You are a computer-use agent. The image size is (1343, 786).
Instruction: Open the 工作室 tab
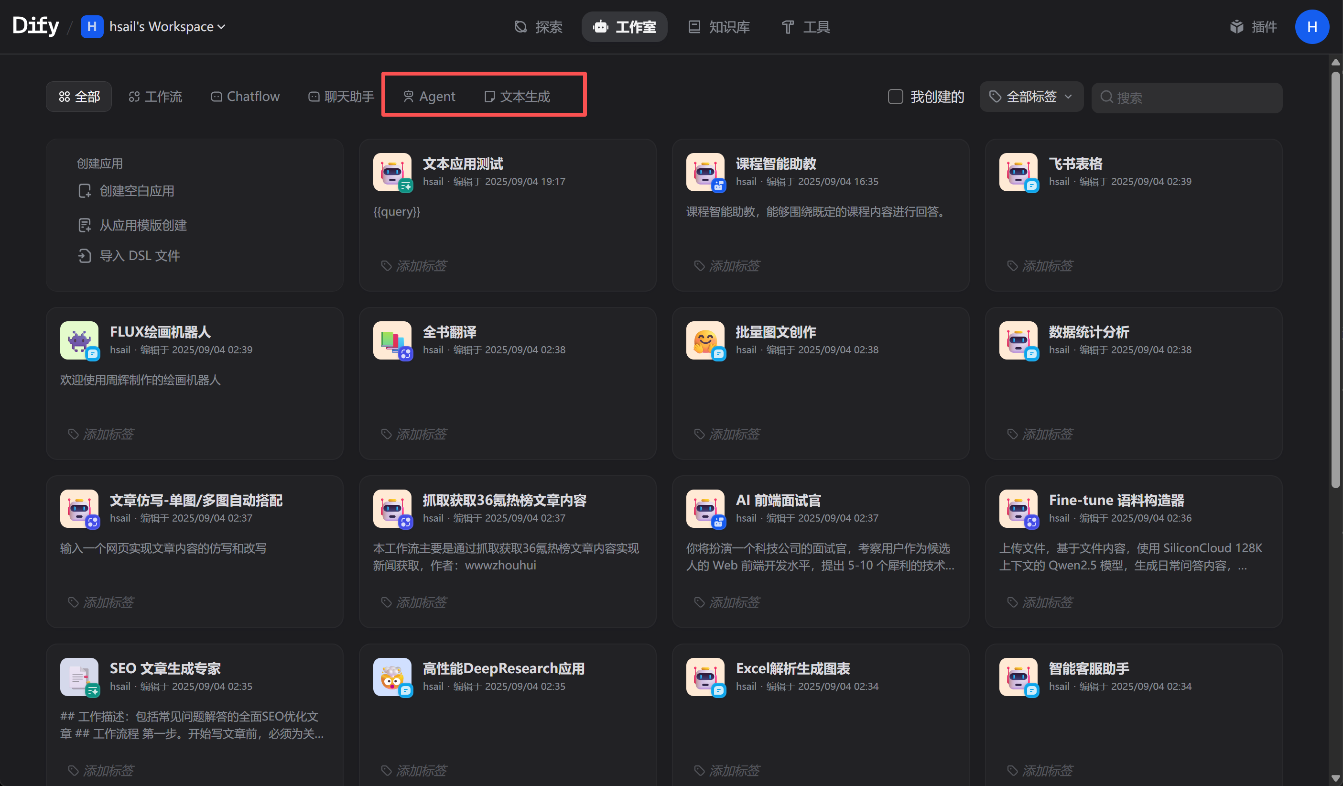[x=624, y=27]
